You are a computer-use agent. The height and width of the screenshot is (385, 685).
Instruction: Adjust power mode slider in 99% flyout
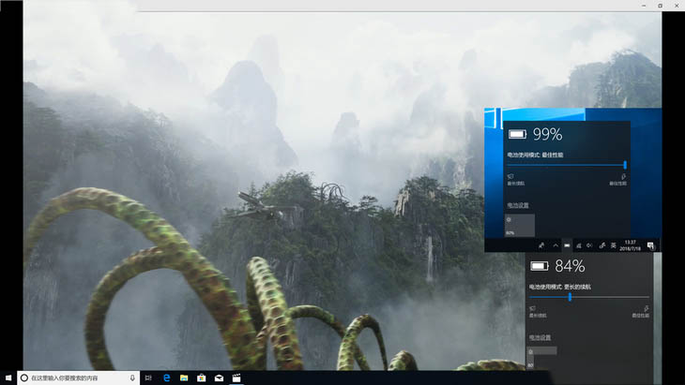567,165
